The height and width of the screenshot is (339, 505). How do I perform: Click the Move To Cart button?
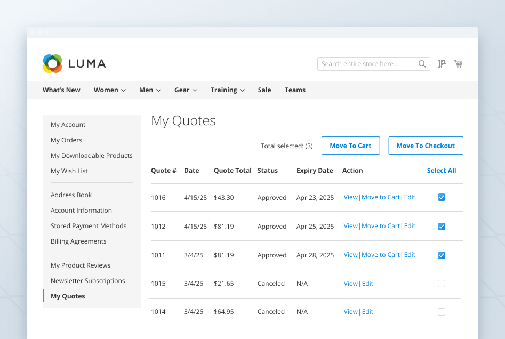pos(350,145)
